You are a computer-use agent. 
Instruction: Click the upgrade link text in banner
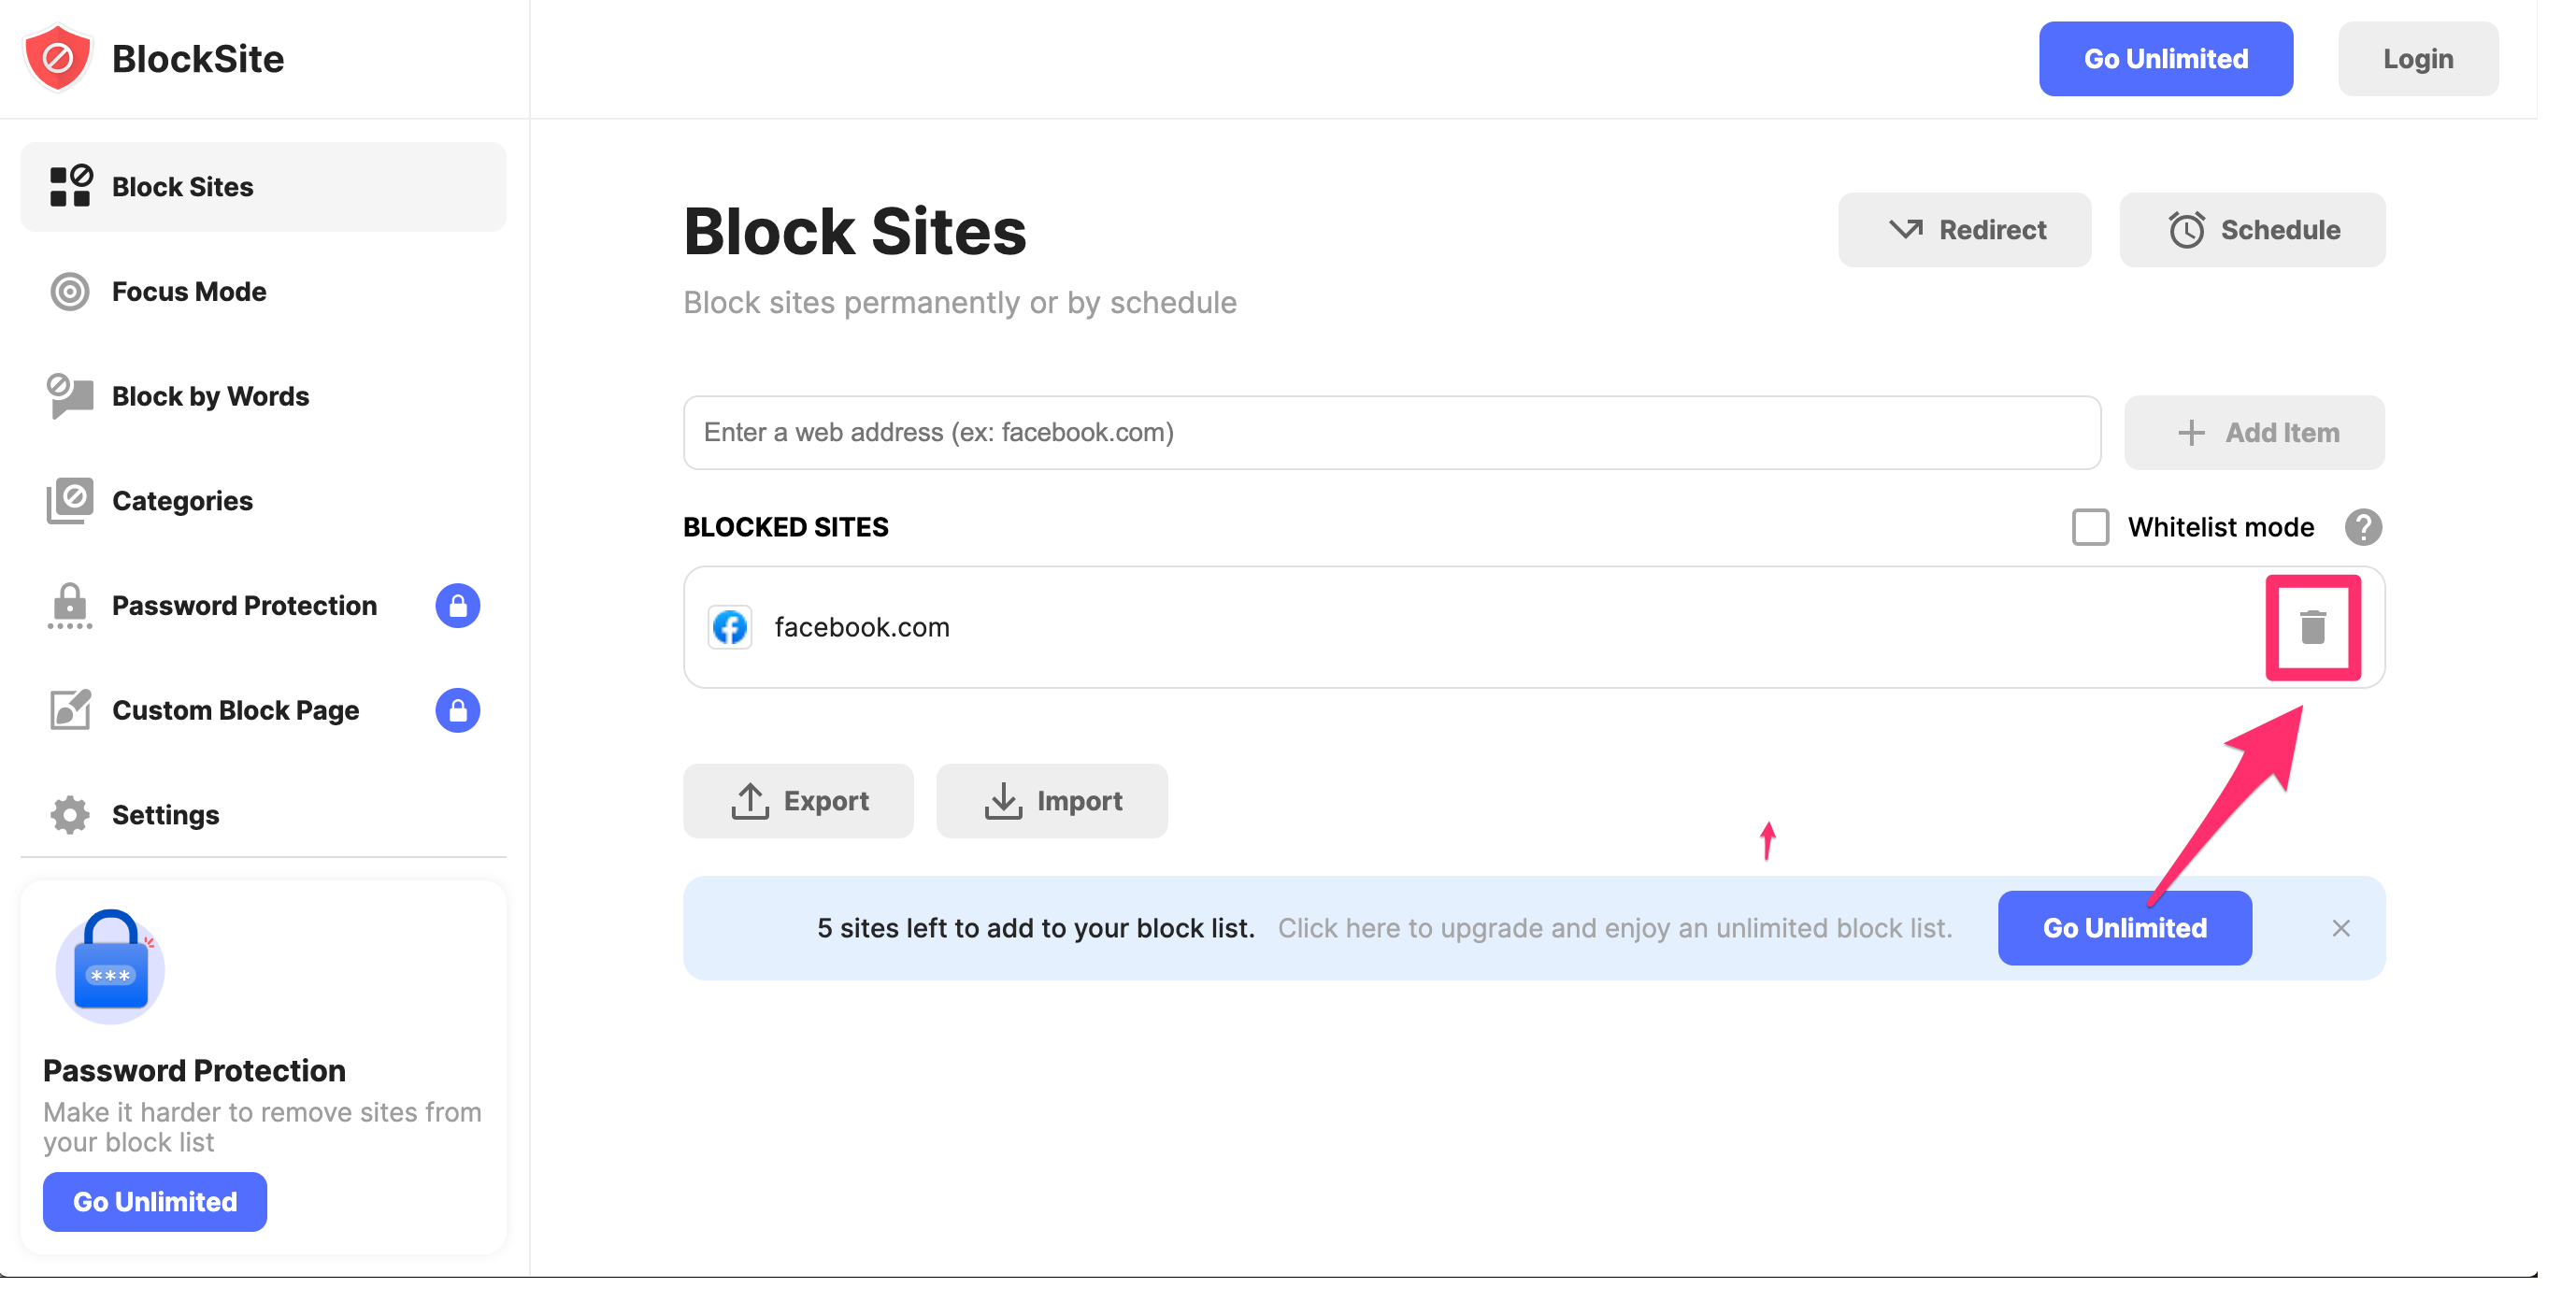point(1615,928)
